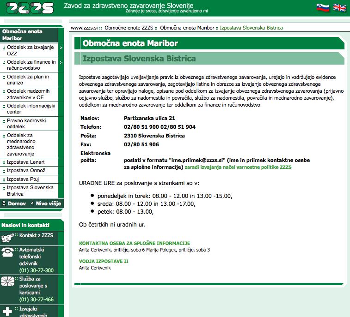Expand Oddelek za finance in računovodstvo arrow

[61, 63]
